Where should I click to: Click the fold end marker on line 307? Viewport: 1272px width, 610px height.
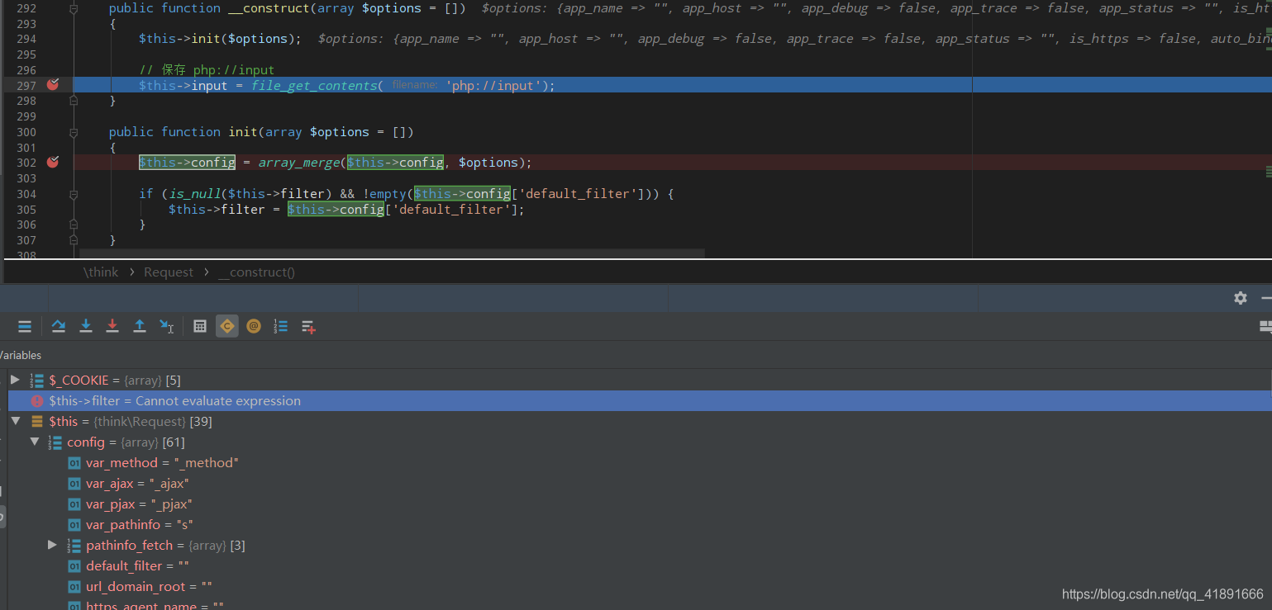pyautogui.click(x=74, y=240)
